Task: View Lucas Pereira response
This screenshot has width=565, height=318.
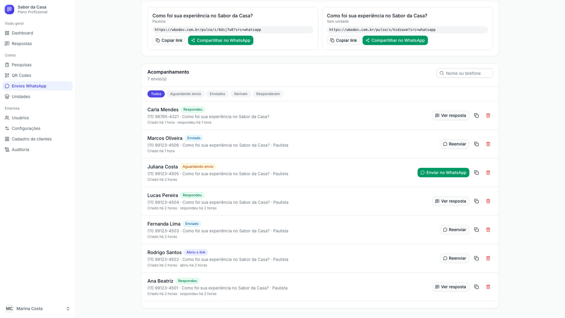Action: coord(451,201)
